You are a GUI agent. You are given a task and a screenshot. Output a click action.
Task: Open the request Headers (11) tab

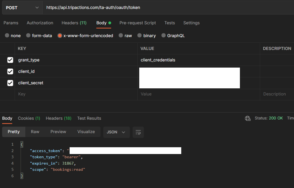pyautogui.click(x=74, y=23)
